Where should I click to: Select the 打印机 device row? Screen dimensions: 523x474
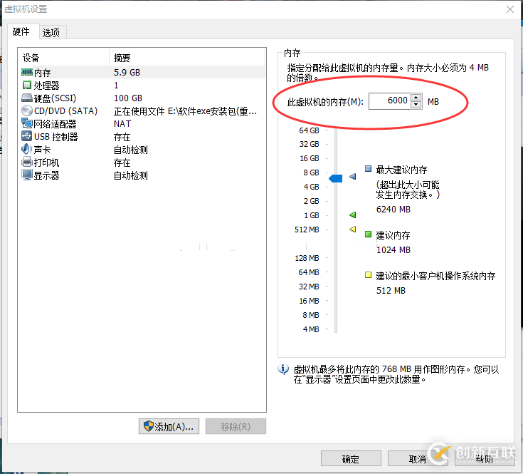coord(142,163)
